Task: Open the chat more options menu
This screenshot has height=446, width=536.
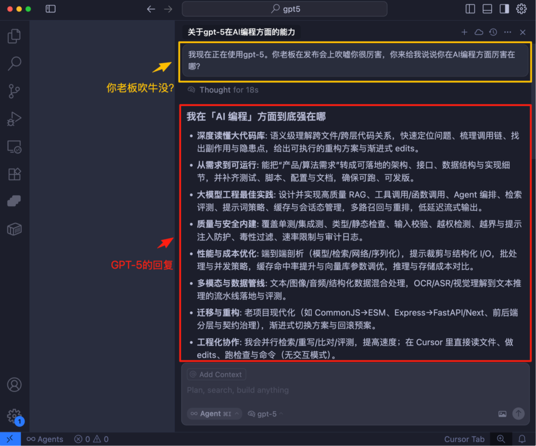Action: 508,32
